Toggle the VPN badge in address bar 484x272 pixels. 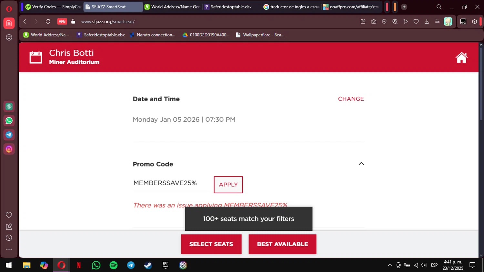(62, 22)
